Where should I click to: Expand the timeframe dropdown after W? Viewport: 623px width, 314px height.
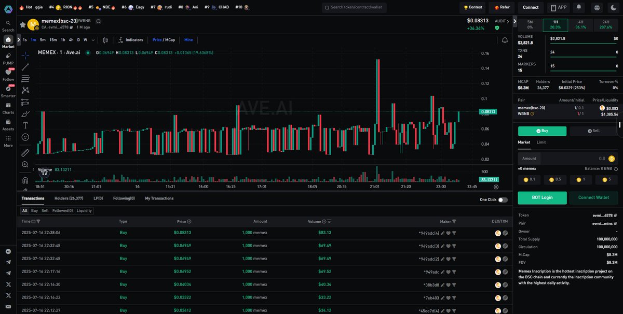point(93,40)
